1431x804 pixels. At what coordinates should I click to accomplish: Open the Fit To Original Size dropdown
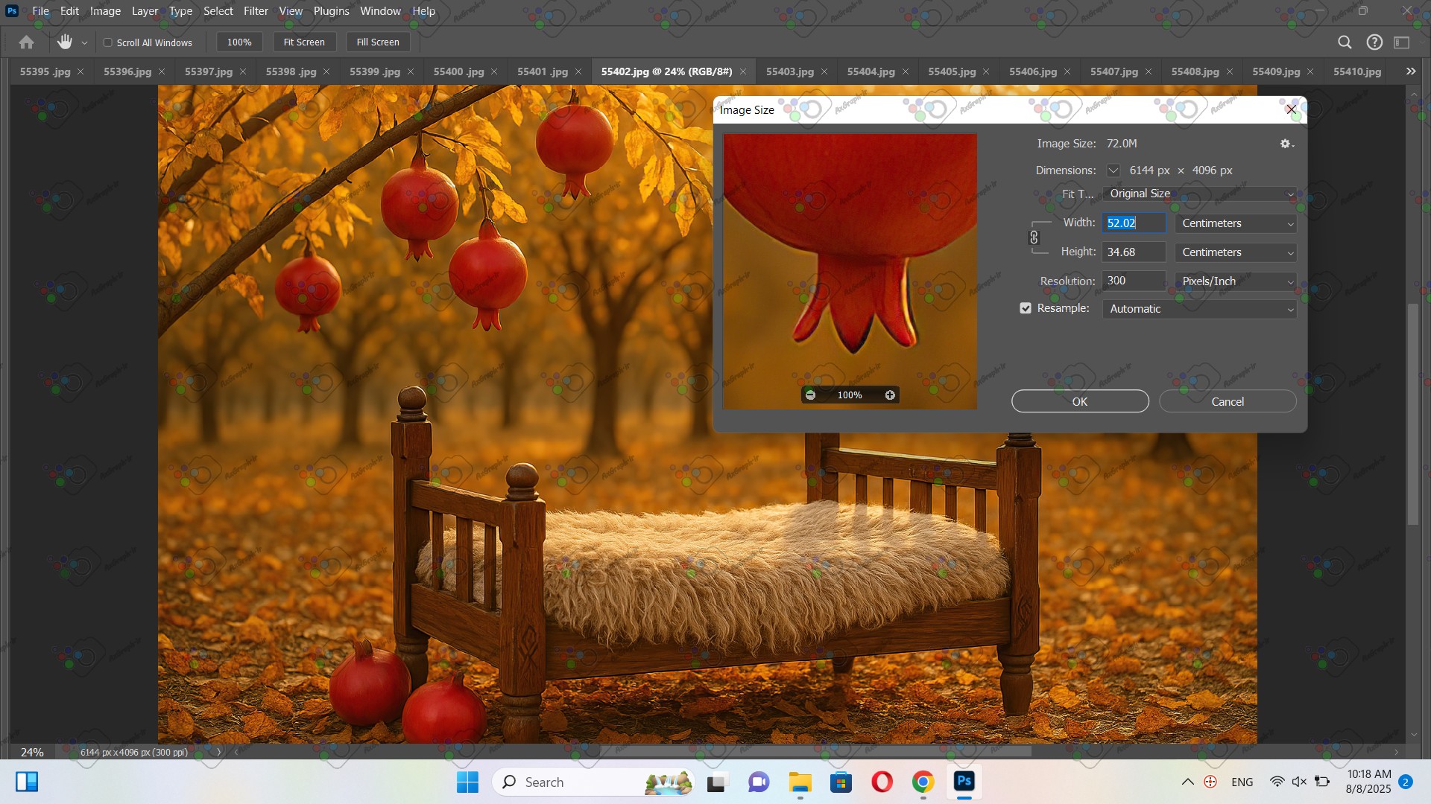pos(1199,194)
